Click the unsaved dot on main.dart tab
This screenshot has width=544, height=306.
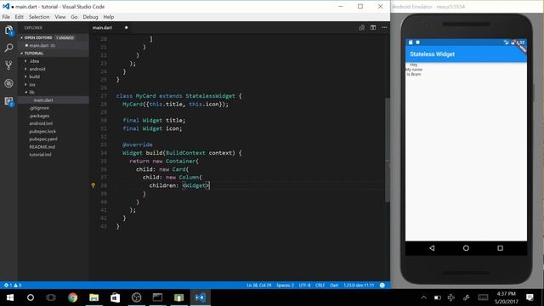[127, 28]
